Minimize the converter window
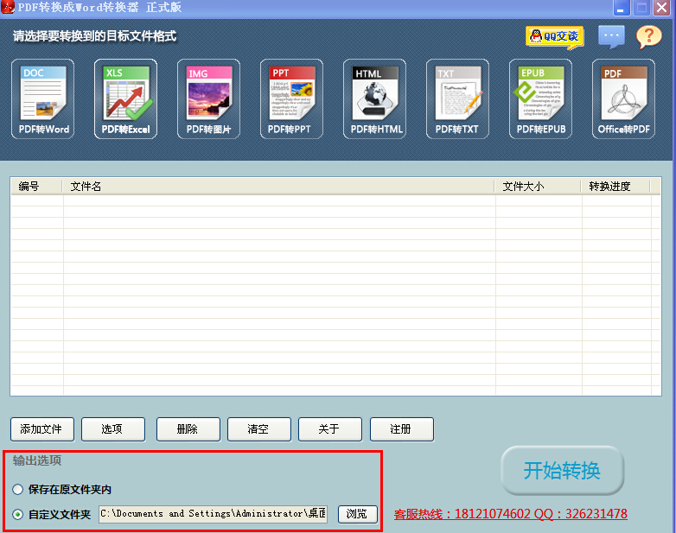The width and height of the screenshot is (676, 533). point(621,8)
